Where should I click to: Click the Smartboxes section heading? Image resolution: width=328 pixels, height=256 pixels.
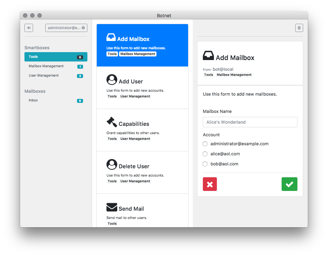[x=37, y=48]
